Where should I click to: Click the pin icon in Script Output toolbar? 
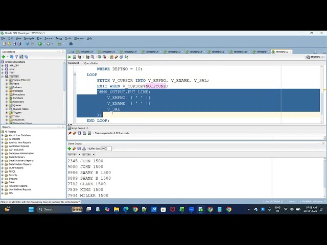coord(69,133)
